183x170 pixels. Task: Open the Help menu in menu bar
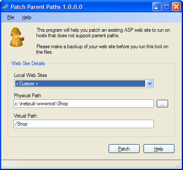27,17
